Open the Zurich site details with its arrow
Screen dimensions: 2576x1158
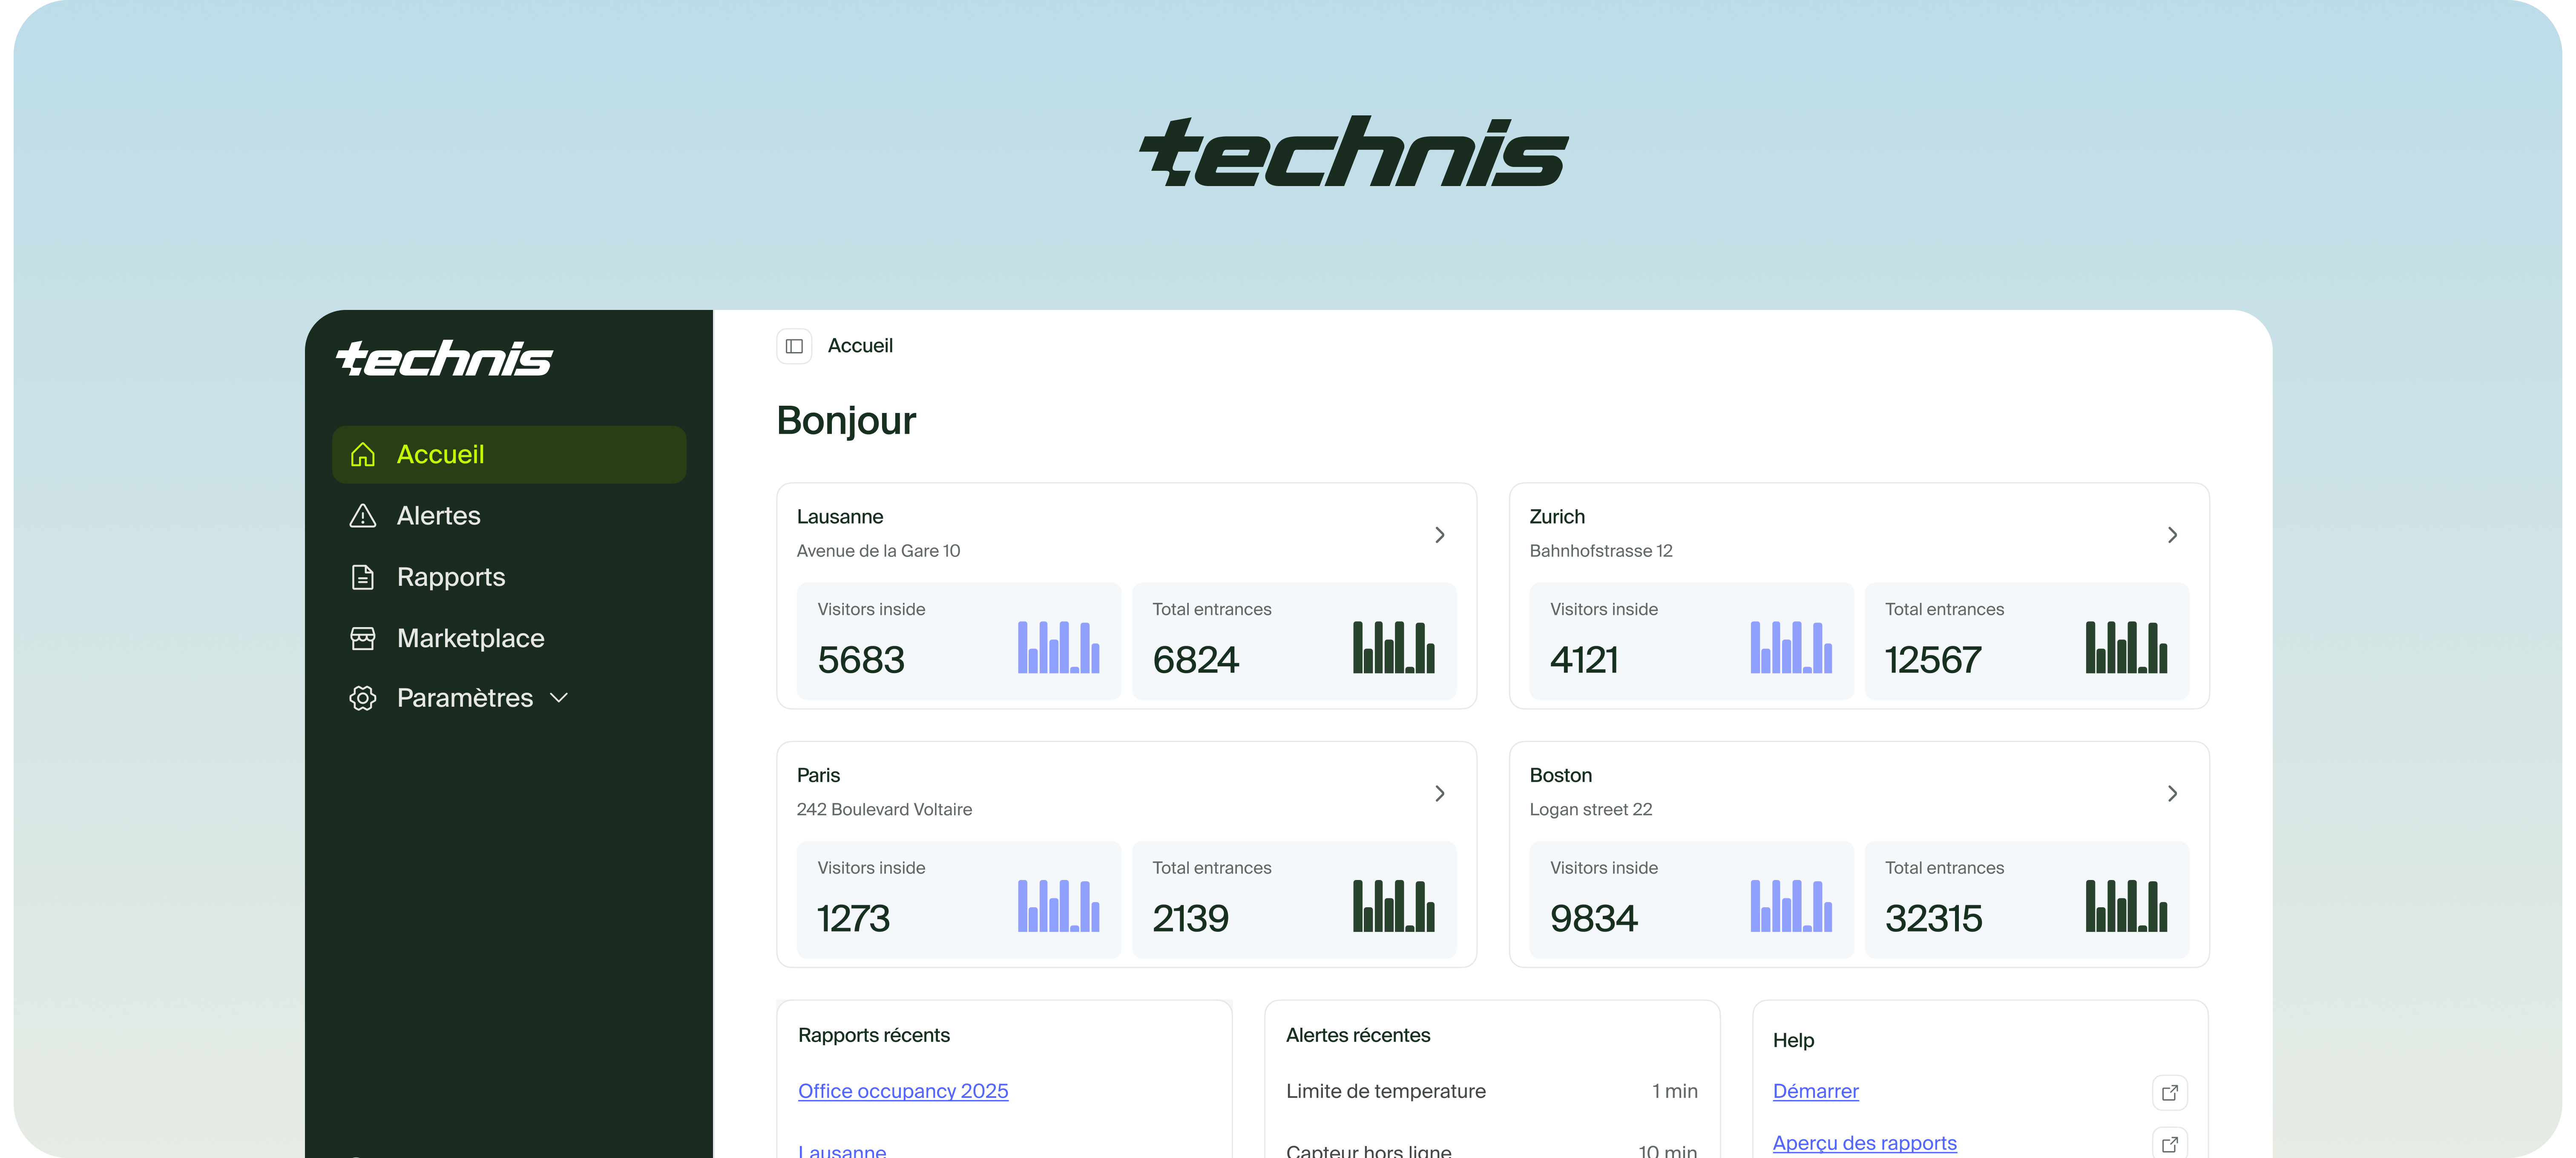click(2172, 535)
